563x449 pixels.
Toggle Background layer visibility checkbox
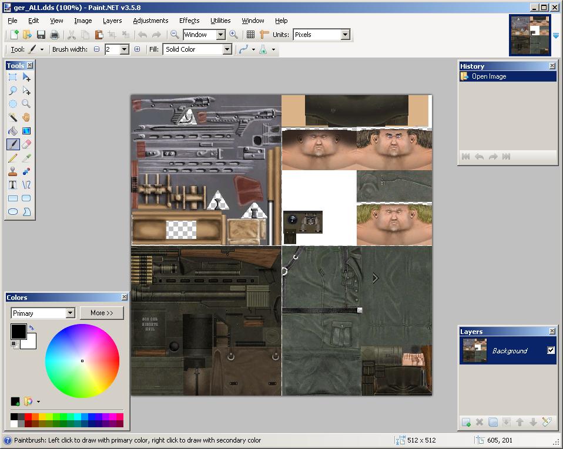tap(551, 350)
